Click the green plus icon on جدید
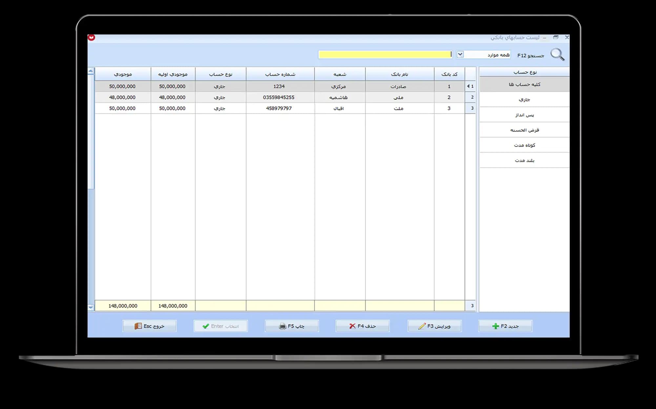 496,326
